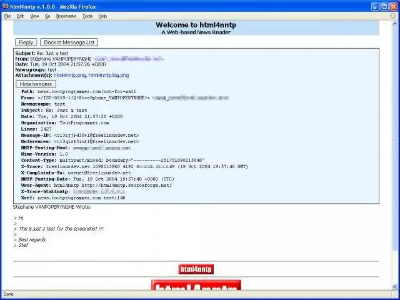Click the vertical scrollbar's up arrow
400x300 pixels.
394,24
